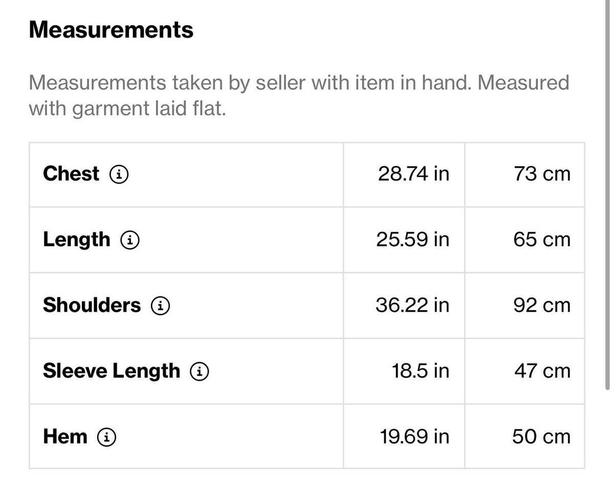The height and width of the screenshot is (481, 614).
Task: Click the 18.5 in sleeve value
Action: click(421, 371)
